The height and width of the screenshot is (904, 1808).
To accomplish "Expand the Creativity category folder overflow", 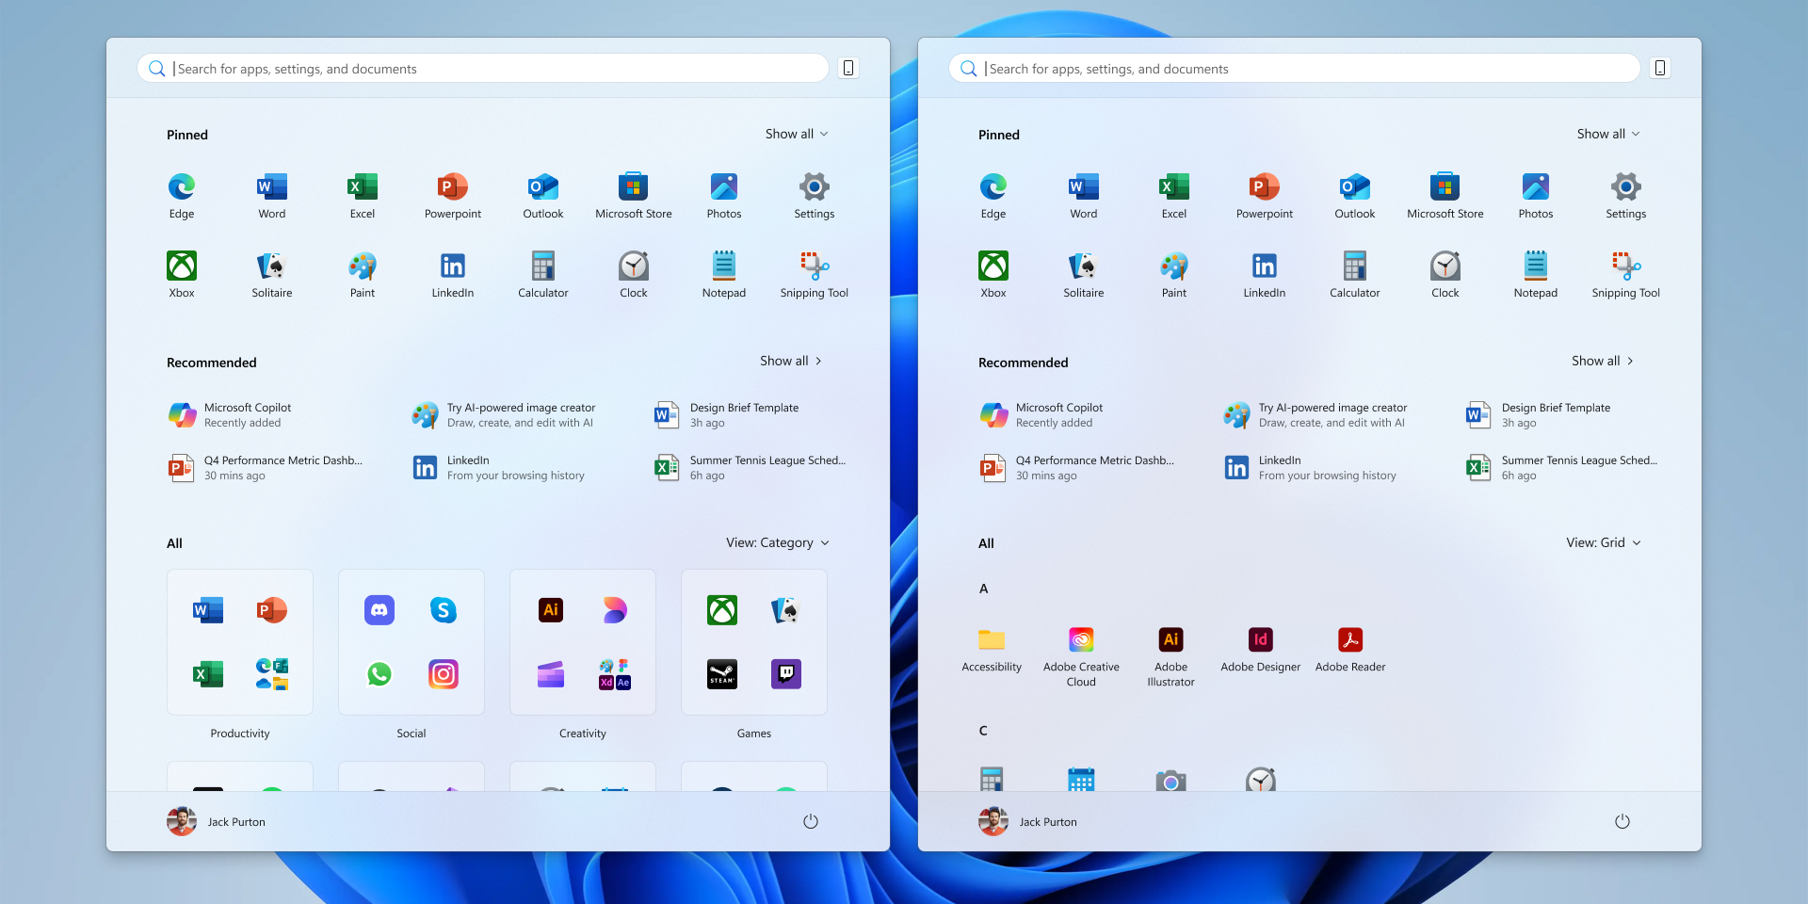I will 615,674.
